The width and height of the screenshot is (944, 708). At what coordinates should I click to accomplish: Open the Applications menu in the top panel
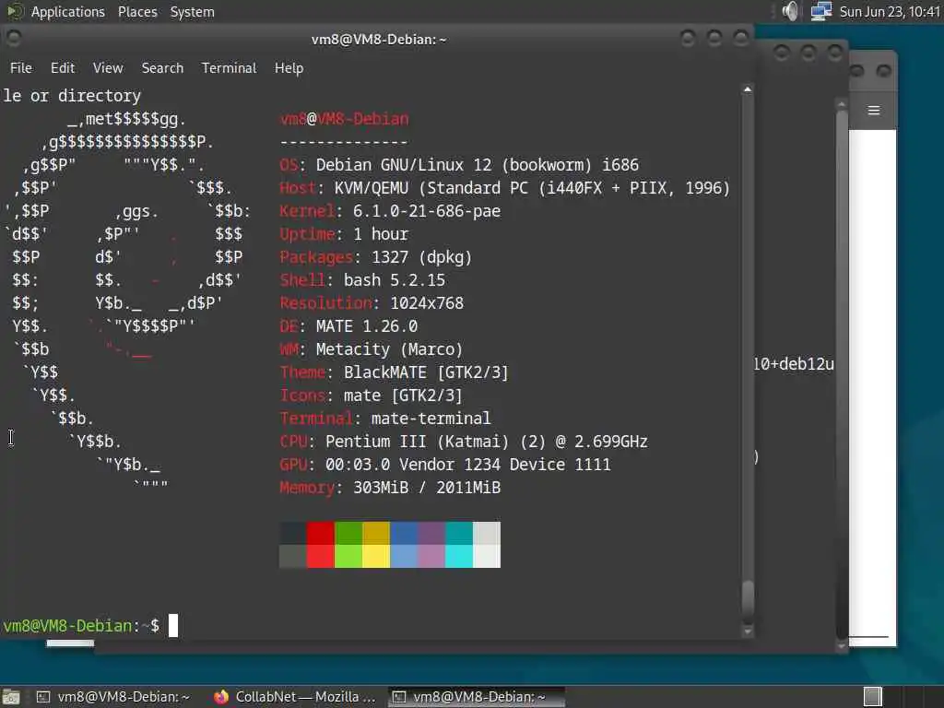click(x=67, y=11)
